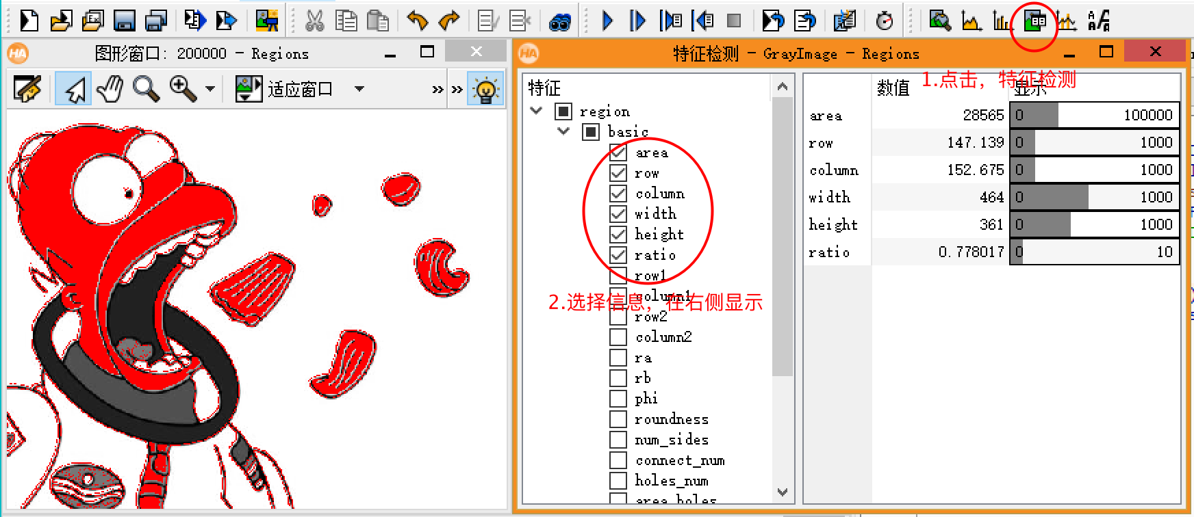Screen dimensions: 1194x517
Task: Click the 数值 column header
Action: tap(893, 88)
